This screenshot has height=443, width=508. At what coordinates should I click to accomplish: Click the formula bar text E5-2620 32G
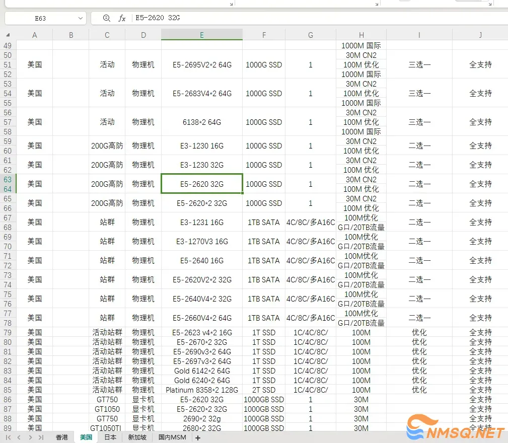[x=158, y=18]
